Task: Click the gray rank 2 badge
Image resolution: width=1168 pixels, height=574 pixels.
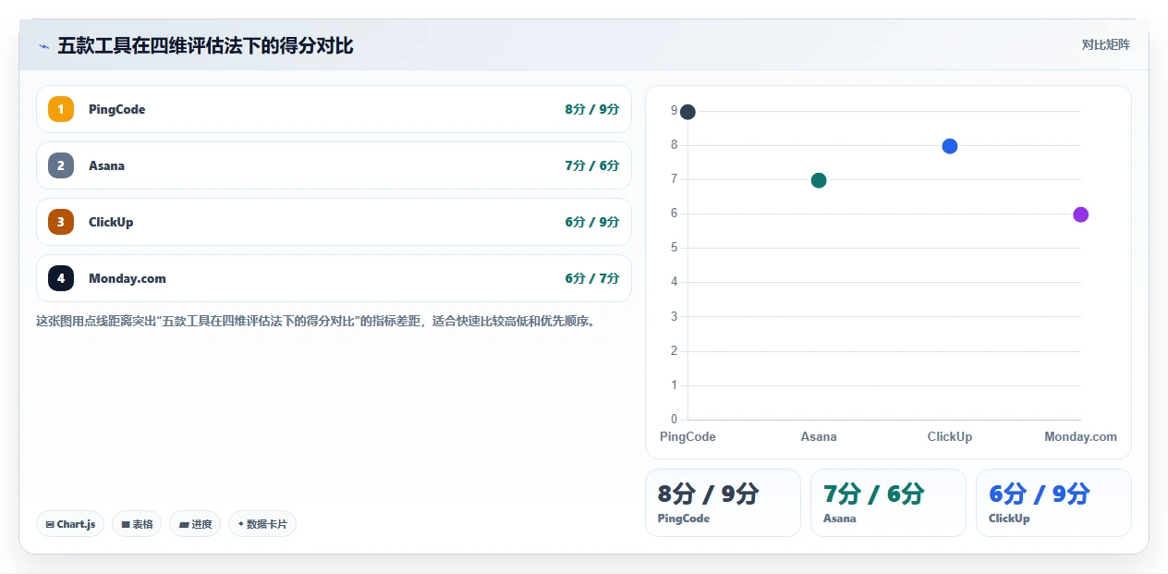Action: click(x=61, y=165)
